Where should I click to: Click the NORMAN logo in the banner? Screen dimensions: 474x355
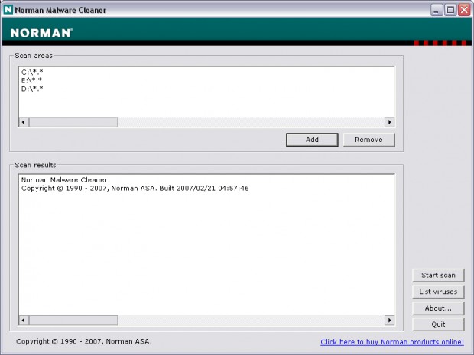(x=41, y=33)
